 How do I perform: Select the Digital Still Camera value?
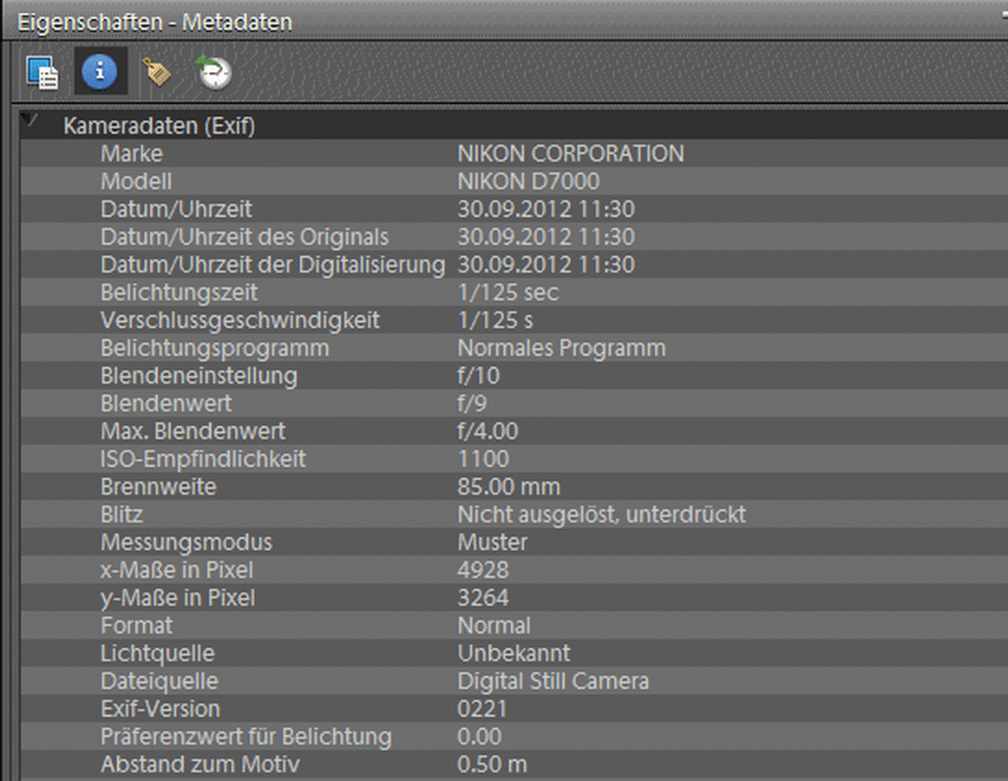pos(553,681)
